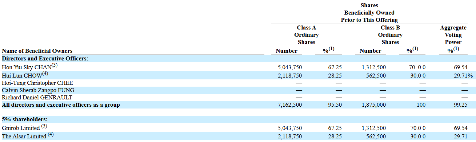Click the 'Number' header under Class A

click(287, 51)
